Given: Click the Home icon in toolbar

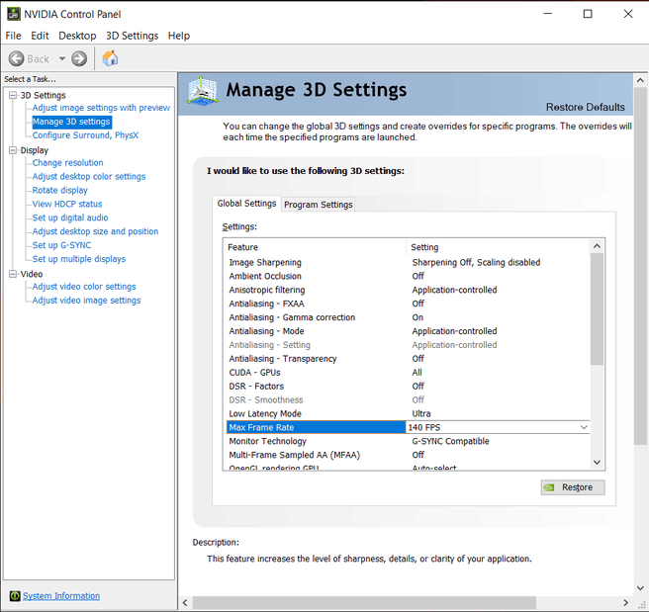Looking at the screenshot, I should coord(110,58).
